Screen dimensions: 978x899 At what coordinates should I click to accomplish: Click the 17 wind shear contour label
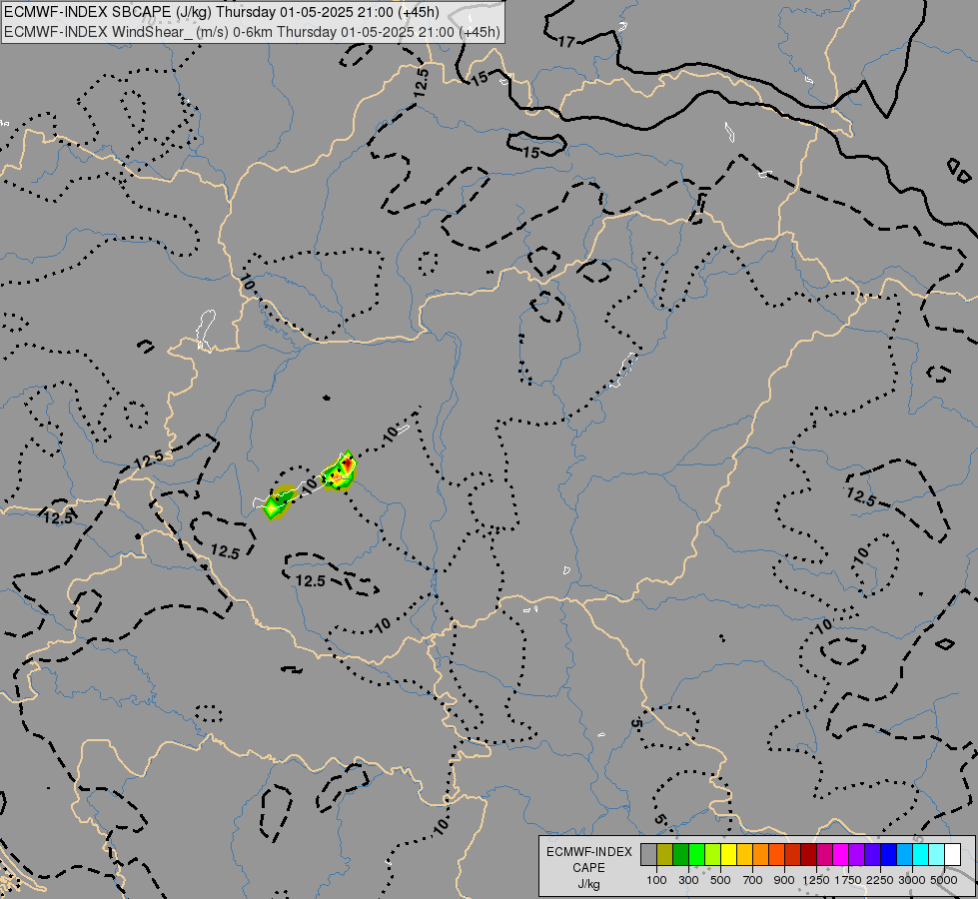pyautogui.click(x=566, y=42)
